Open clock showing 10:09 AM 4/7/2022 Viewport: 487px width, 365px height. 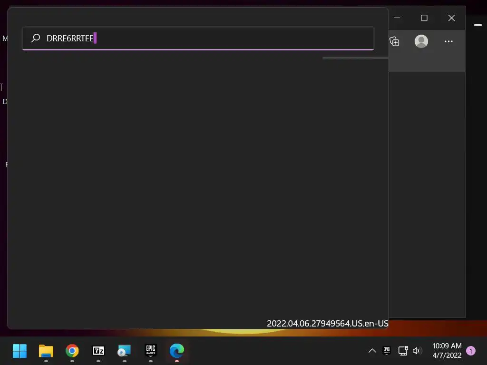pyautogui.click(x=447, y=351)
